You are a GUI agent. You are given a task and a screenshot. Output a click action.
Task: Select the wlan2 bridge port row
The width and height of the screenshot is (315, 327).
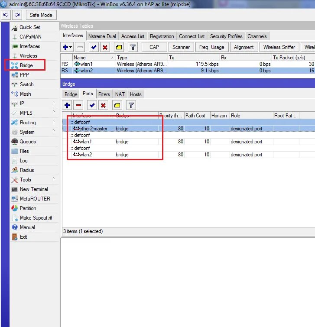pyautogui.click(x=189, y=155)
